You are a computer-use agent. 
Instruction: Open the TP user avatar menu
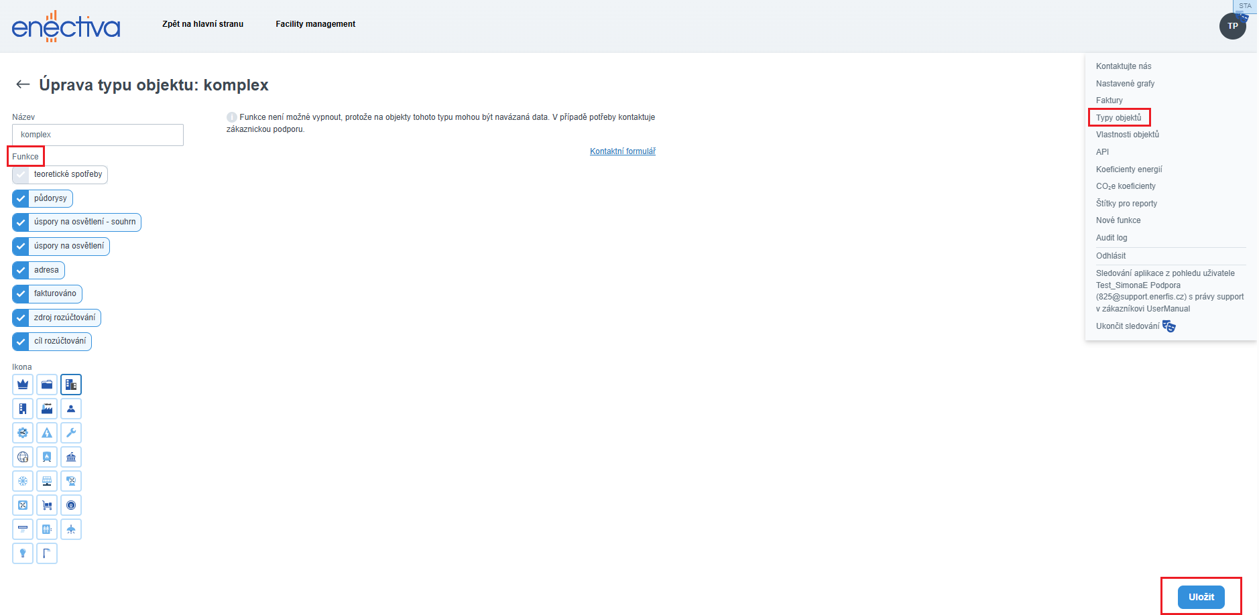click(x=1232, y=26)
